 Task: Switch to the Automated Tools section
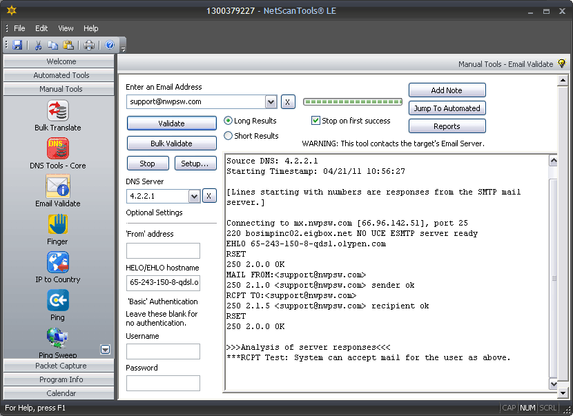pos(59,75)
